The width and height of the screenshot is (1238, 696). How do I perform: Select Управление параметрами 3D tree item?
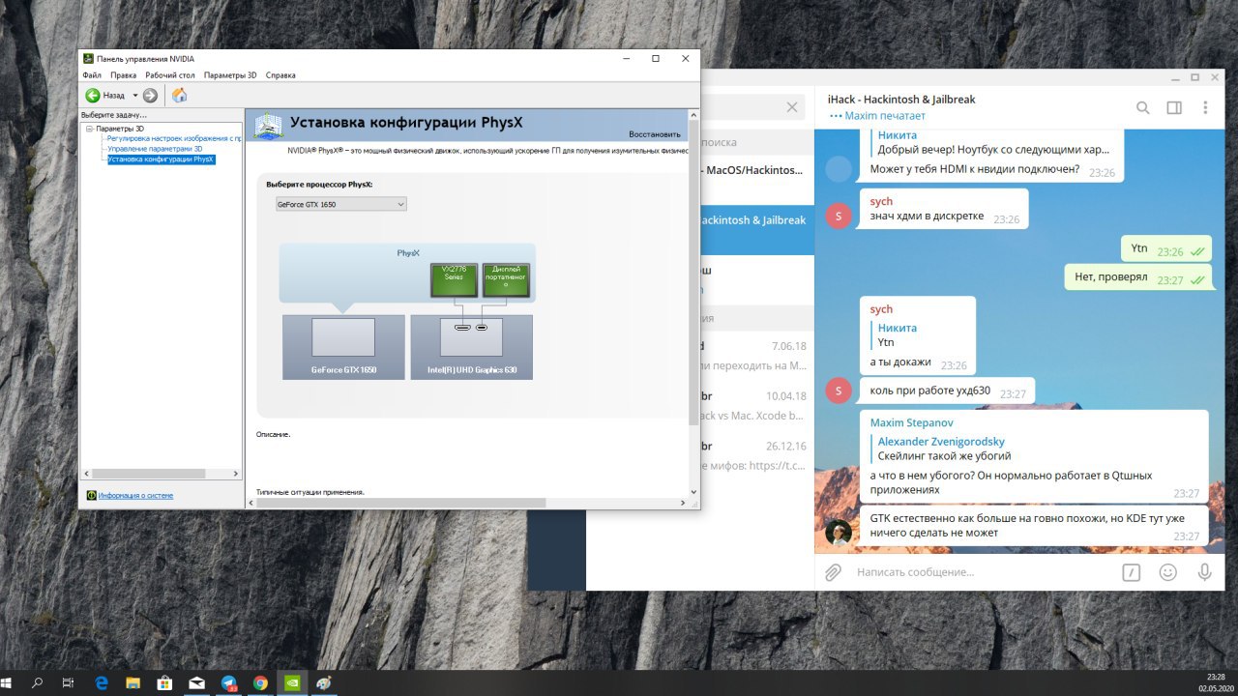click(x=155, y=149)
